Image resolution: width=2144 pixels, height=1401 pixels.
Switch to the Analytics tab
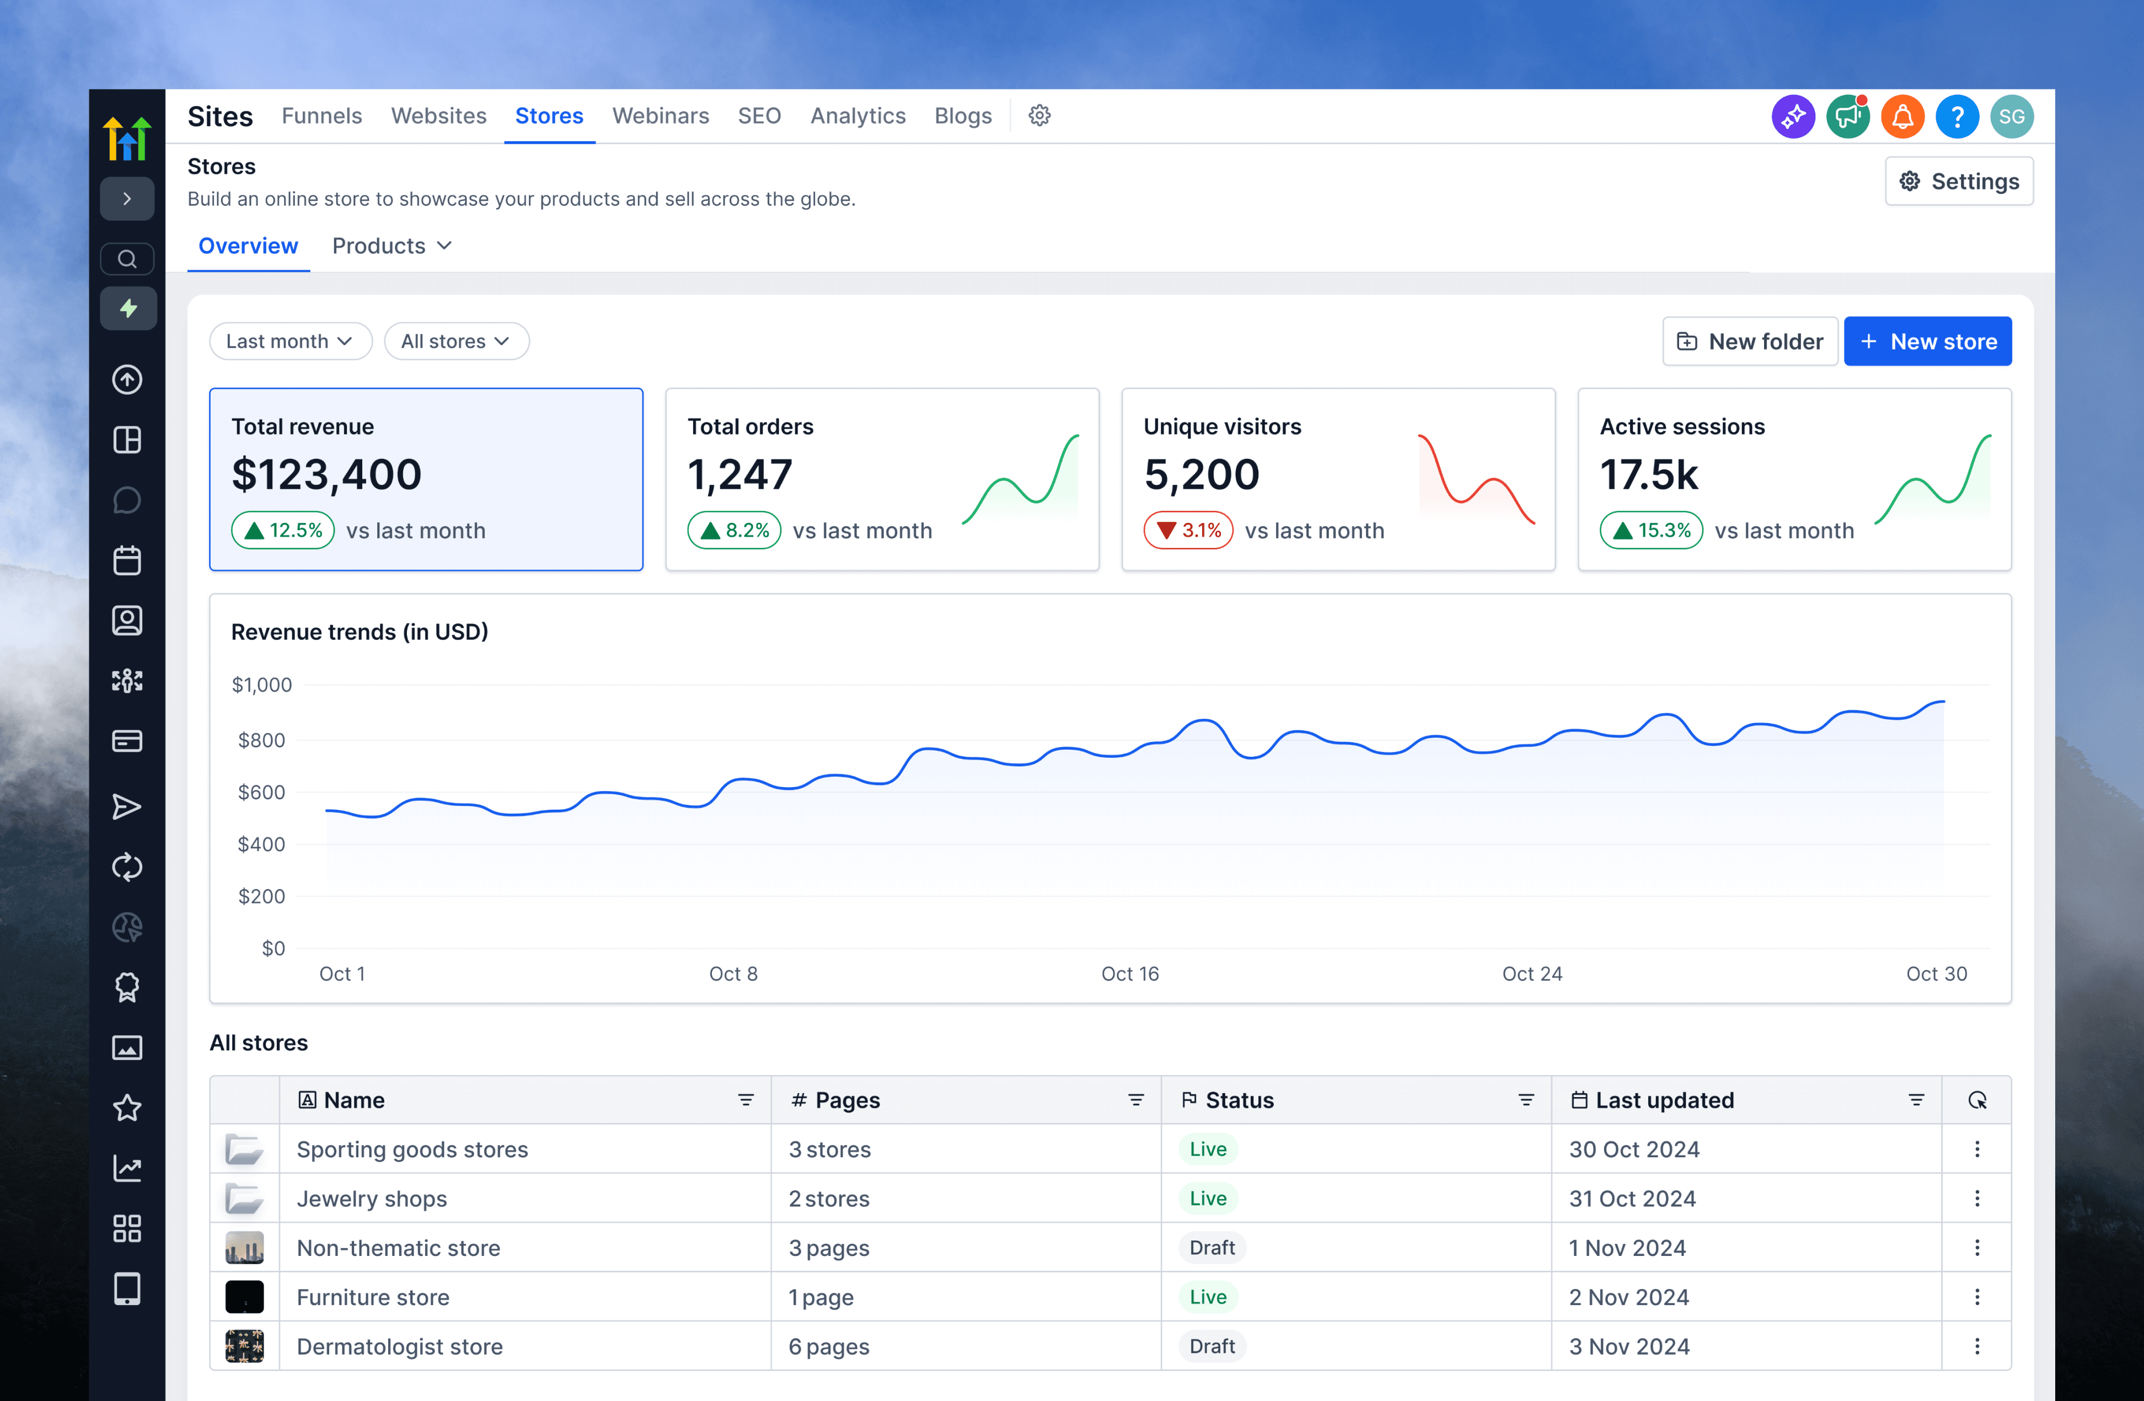pyautogui.click(x=857, y=116)
